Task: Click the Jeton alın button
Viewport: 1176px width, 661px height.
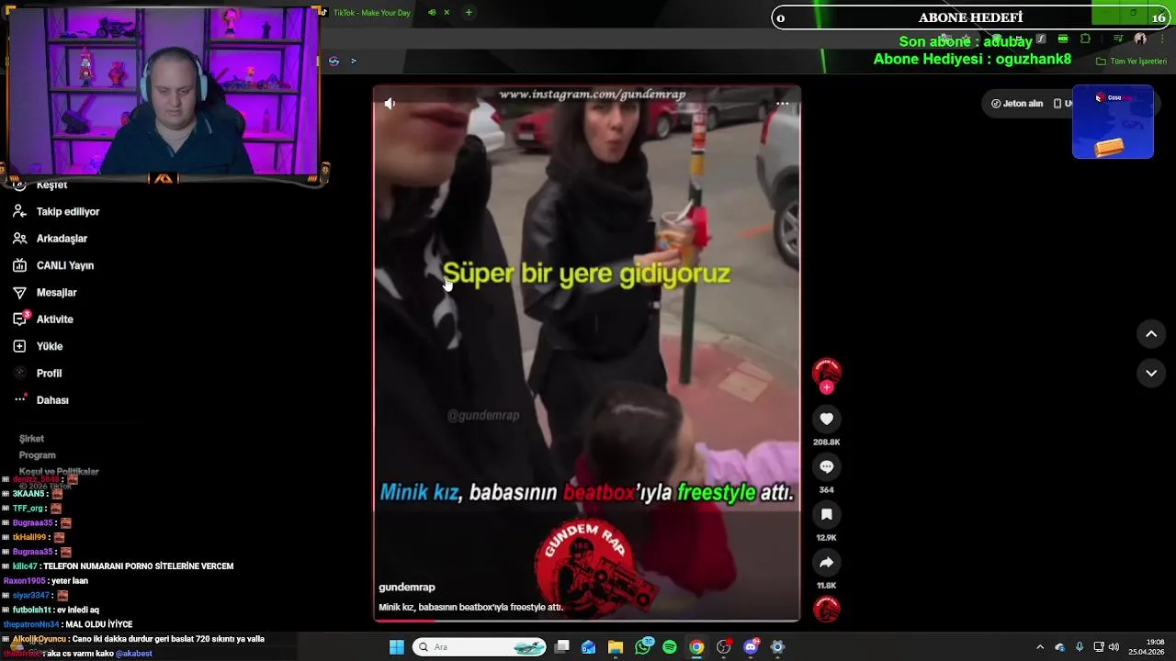Action: 1017,104
